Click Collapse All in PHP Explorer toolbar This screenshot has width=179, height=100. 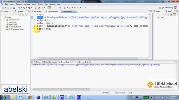pyautogui.click(x=23, y=15)
